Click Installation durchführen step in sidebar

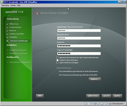pyautogui.click(x=18, y=53)
